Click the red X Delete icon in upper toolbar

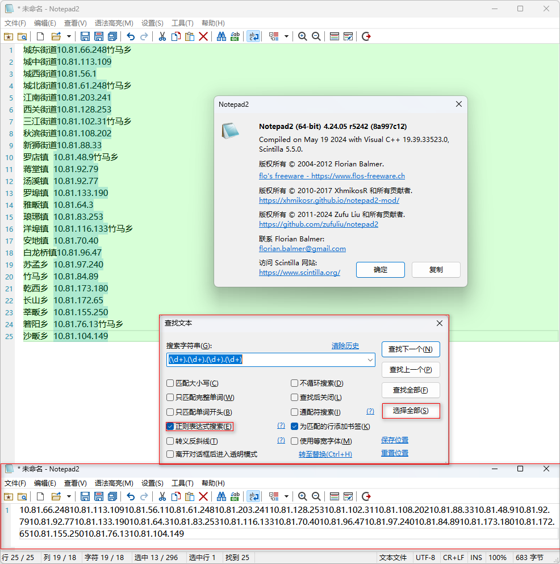pos(203,36)
